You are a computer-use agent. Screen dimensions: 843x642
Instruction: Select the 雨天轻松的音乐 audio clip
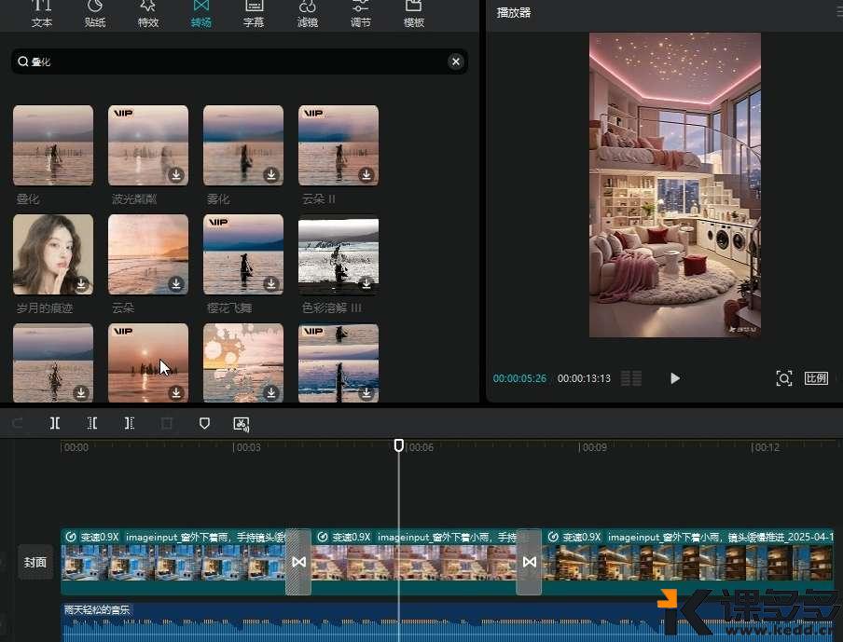[x=448, y=622]
